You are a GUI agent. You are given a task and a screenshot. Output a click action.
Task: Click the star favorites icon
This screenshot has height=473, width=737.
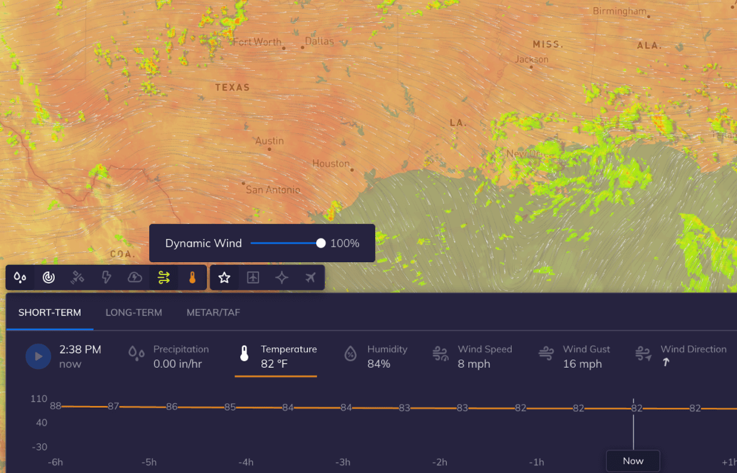224,277
